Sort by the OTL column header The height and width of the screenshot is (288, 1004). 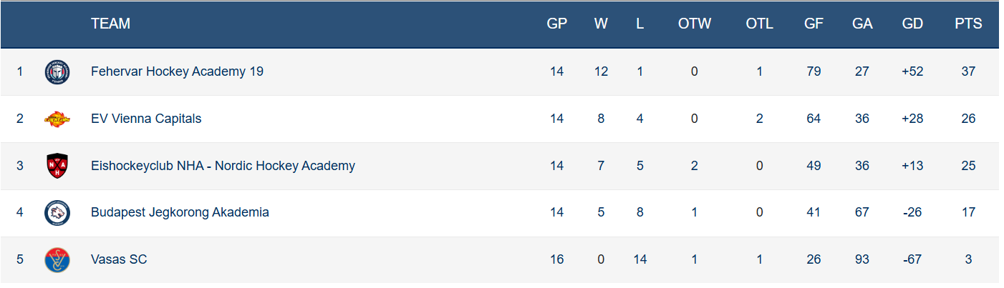click(x=759, y=24)
